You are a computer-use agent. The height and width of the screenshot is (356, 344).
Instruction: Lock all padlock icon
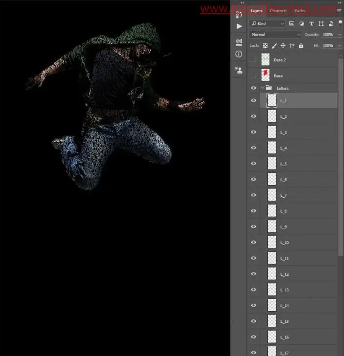click(301, 46)
